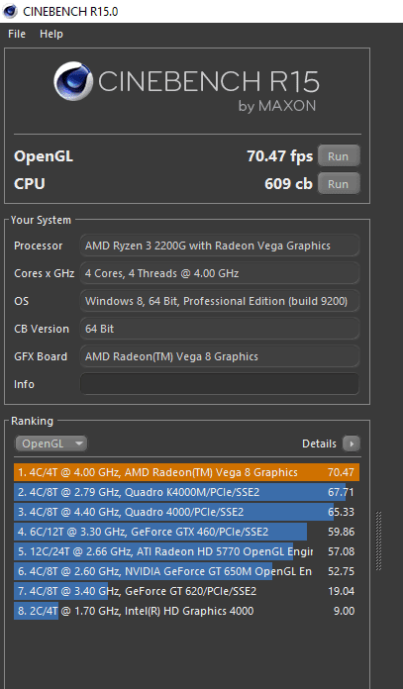Select the Quadro K4000M ranking entry

tap(186, 492)
